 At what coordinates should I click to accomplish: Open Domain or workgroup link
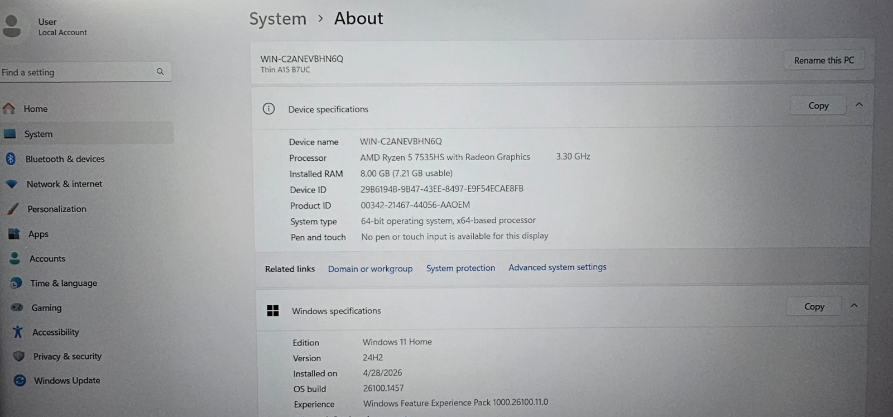pos(370,269)
